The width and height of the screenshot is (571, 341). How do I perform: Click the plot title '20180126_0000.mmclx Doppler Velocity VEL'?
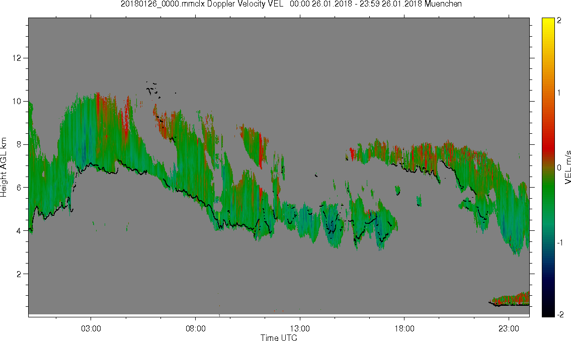(x=202, y=4)
